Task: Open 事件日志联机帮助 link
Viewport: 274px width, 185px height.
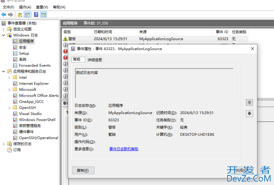Action: coord(124,149)
